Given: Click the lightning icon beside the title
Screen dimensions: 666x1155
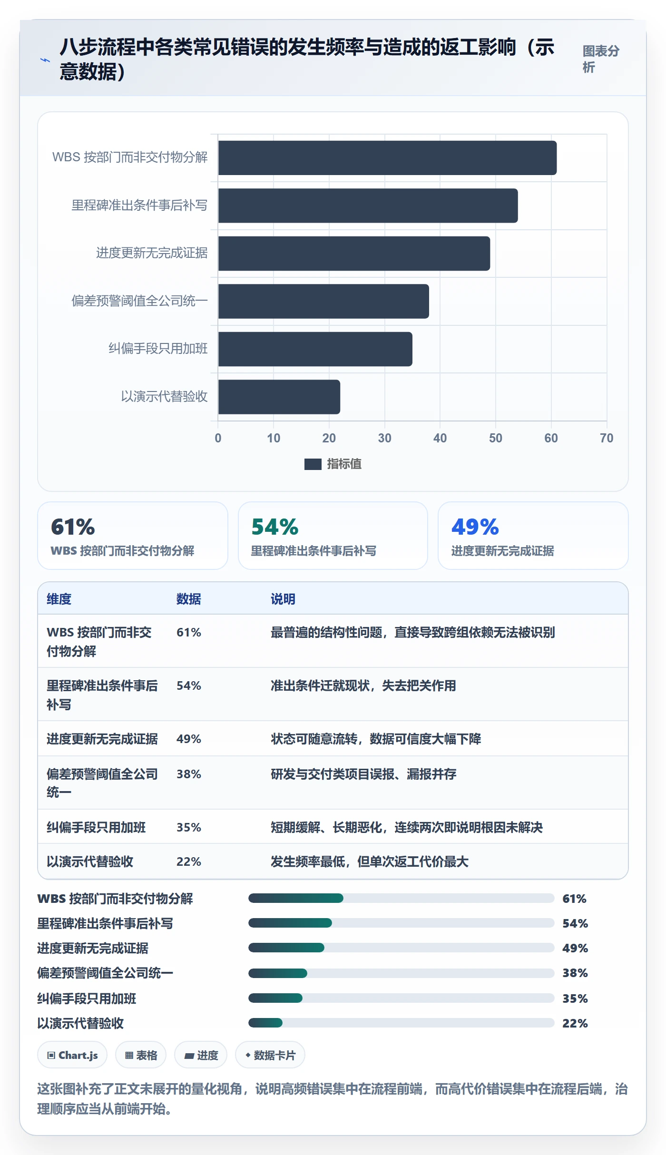Looking at the screenshot, I should pos(45,60).
